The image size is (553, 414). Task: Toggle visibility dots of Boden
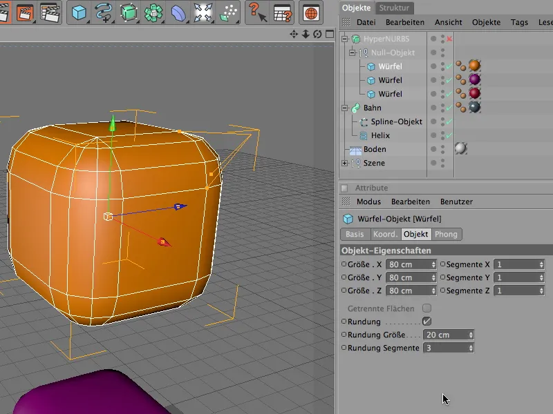click(442, 149)
